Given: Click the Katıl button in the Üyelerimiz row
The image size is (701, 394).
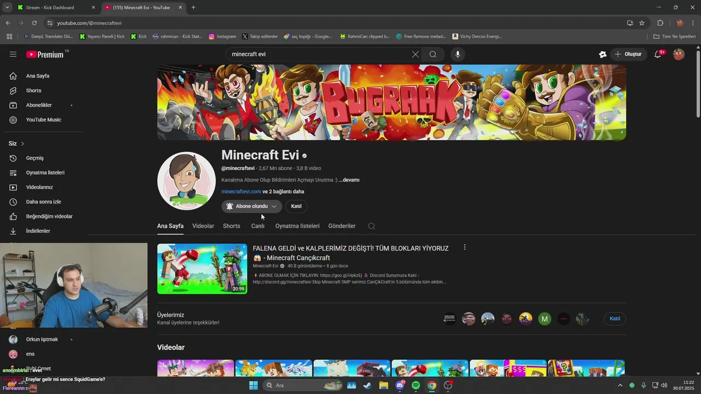Looking at the screenshot, I should [615, 318].
